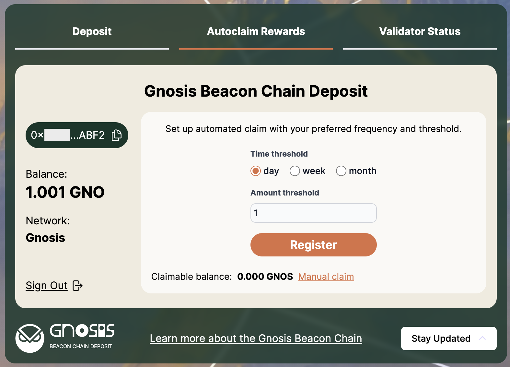The image size is (510, 367).
Task: Click the Sign Out link
Action: [47, 286]
